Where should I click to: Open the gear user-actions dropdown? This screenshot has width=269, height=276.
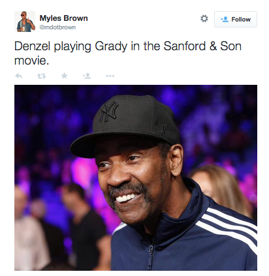(x=204, y=19)
